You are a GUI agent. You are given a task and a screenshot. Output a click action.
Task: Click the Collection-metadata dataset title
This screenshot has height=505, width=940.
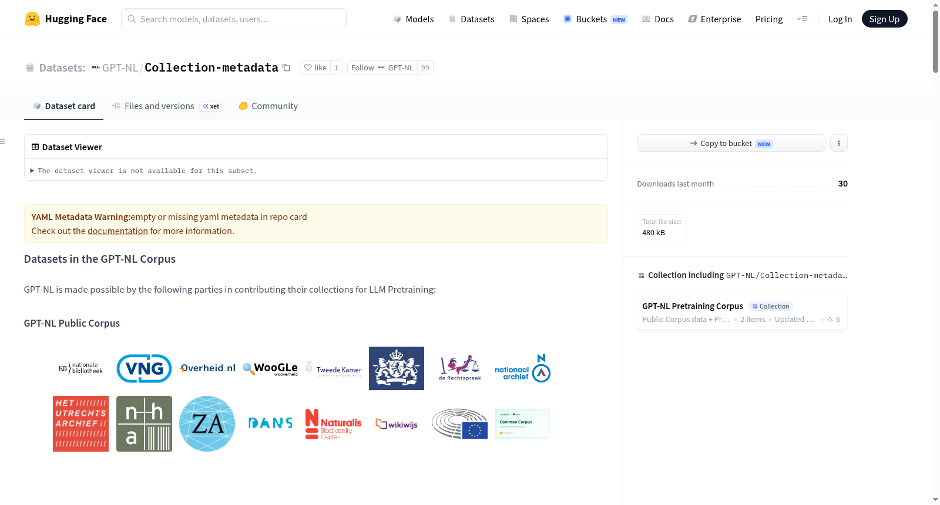pos(211,67)
